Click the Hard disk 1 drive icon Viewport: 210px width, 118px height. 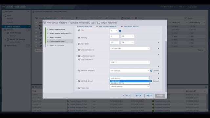pos(79,44)
